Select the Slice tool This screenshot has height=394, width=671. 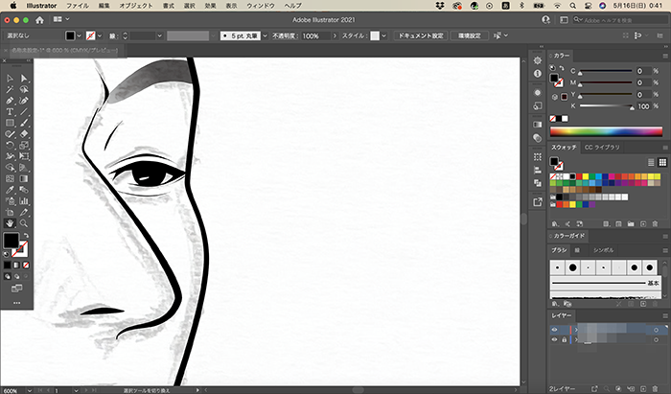point(24,212)
